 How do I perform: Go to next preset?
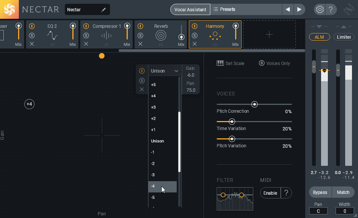(x=299, y=9)
